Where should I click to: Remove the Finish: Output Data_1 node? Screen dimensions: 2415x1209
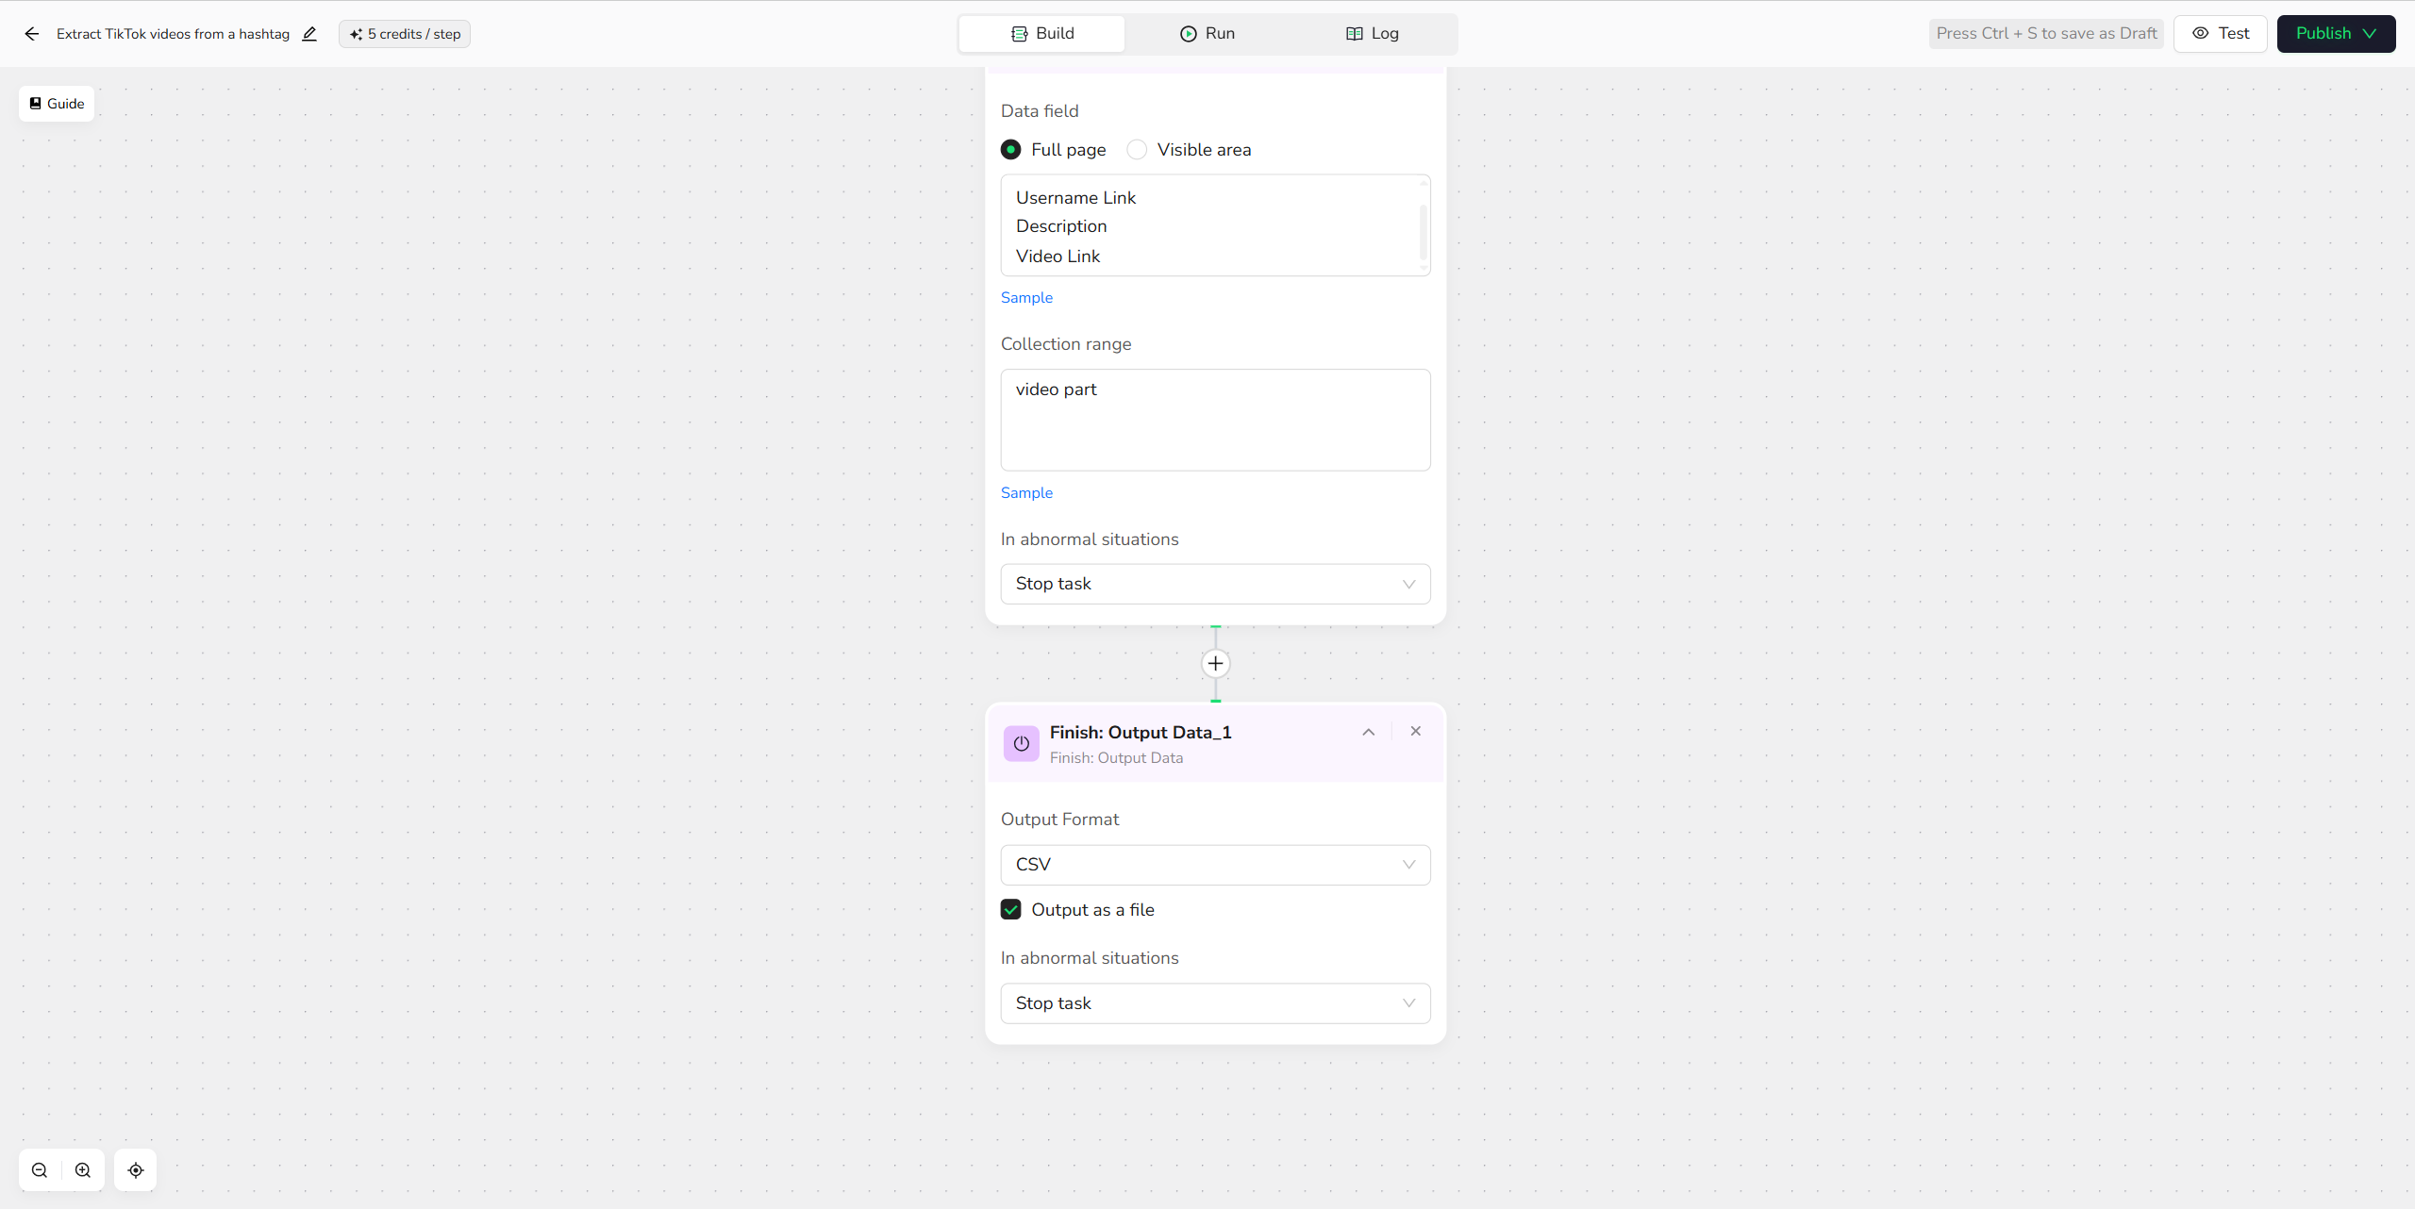coord(1415,731)
